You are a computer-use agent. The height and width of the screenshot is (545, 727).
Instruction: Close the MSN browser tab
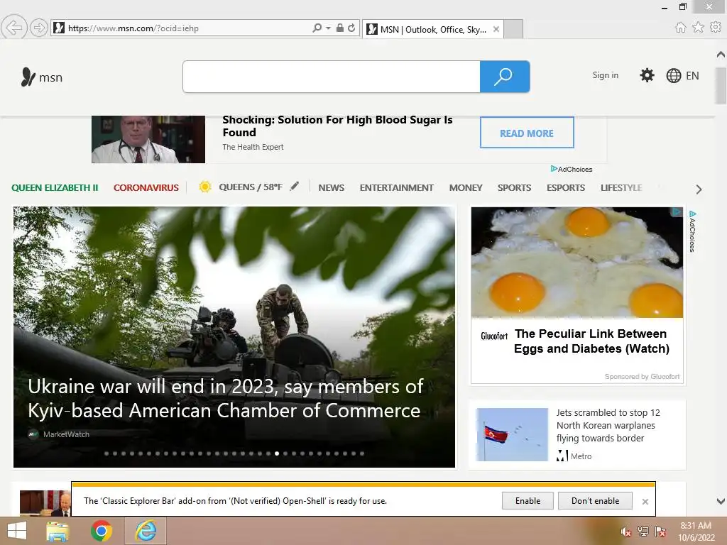click(x=496, y=29)
